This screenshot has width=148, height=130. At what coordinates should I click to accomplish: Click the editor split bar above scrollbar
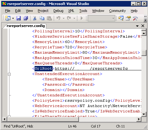pos(144,30)
